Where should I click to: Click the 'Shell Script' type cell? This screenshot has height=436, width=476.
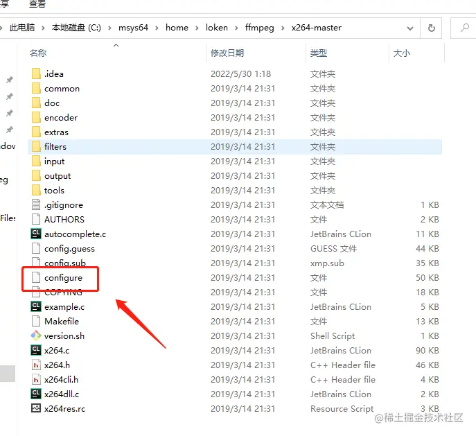point(333,335)
